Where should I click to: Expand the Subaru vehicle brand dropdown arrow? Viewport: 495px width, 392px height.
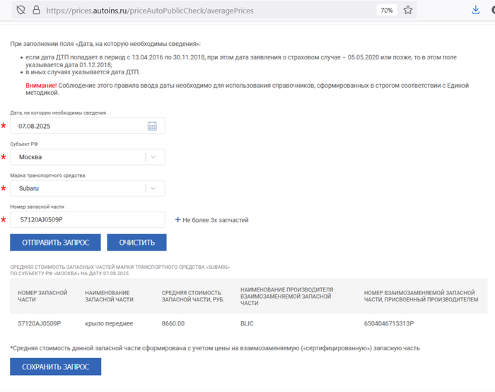coord(155,188)
